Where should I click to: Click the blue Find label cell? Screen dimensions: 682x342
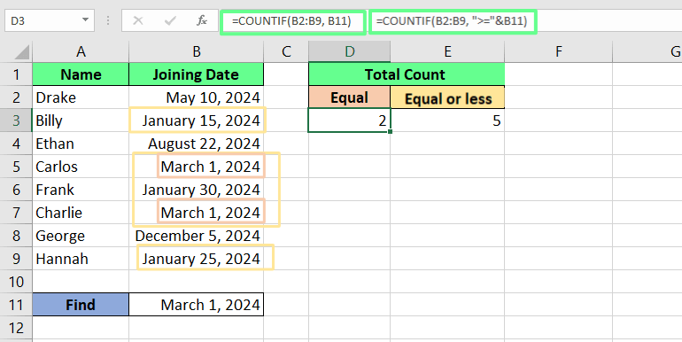[81, 305]
